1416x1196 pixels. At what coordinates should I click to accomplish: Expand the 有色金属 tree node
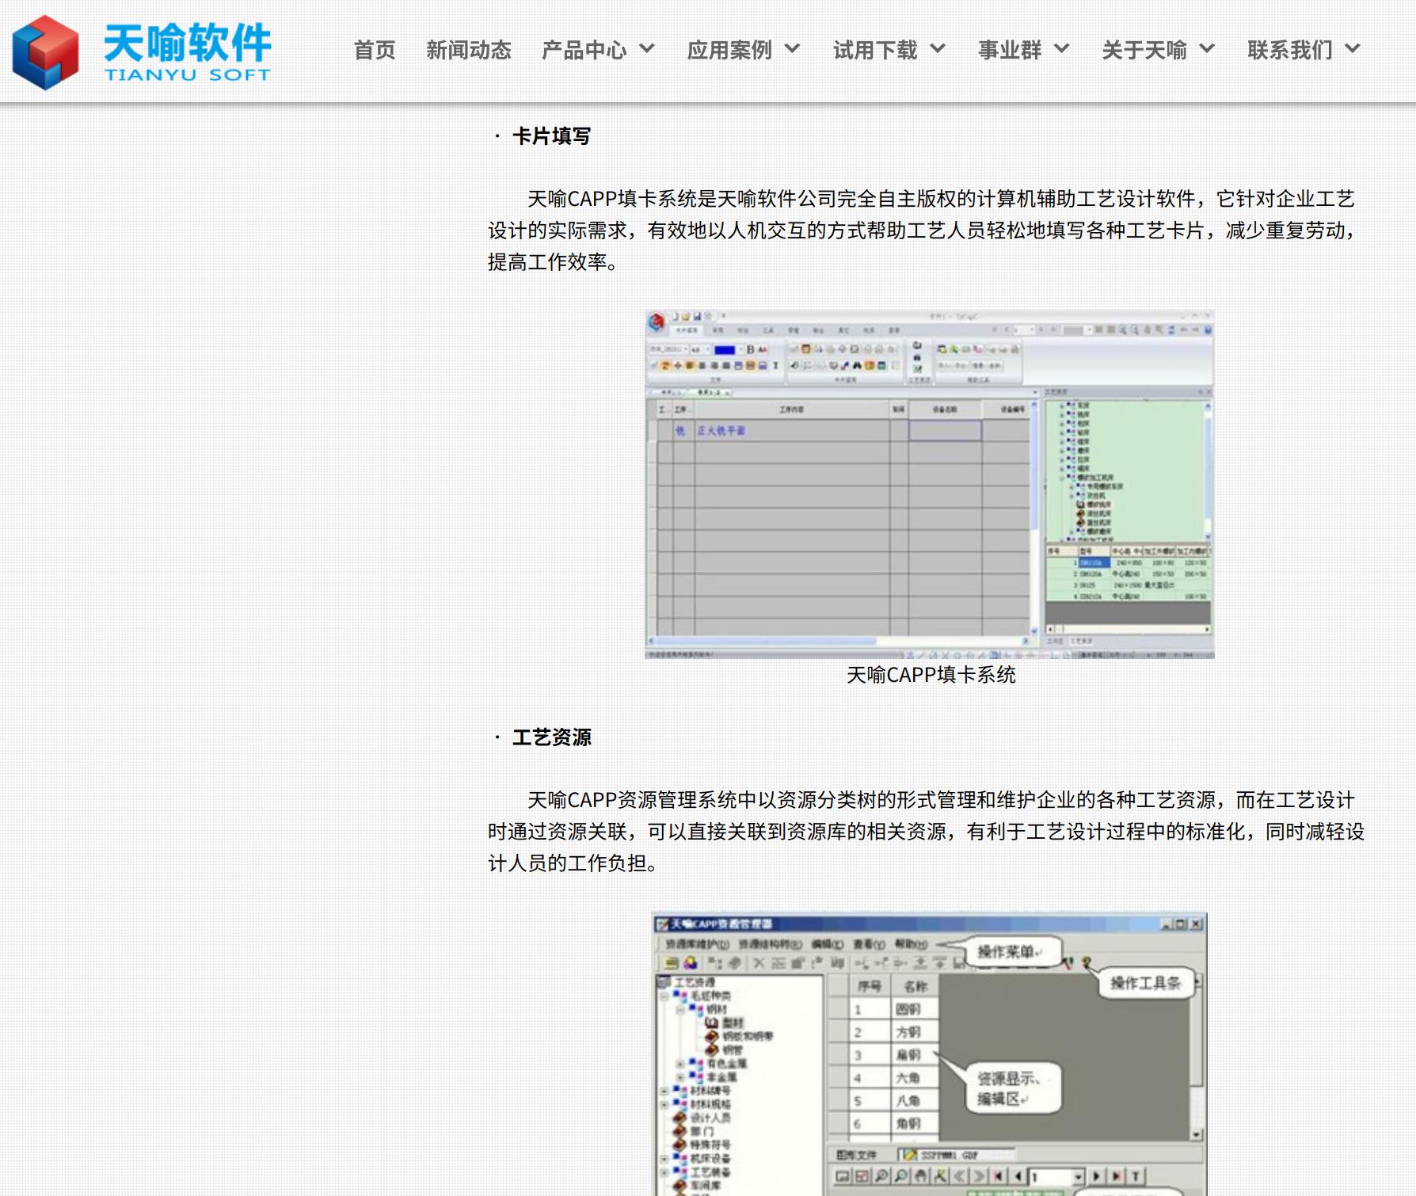(680, 1065)
